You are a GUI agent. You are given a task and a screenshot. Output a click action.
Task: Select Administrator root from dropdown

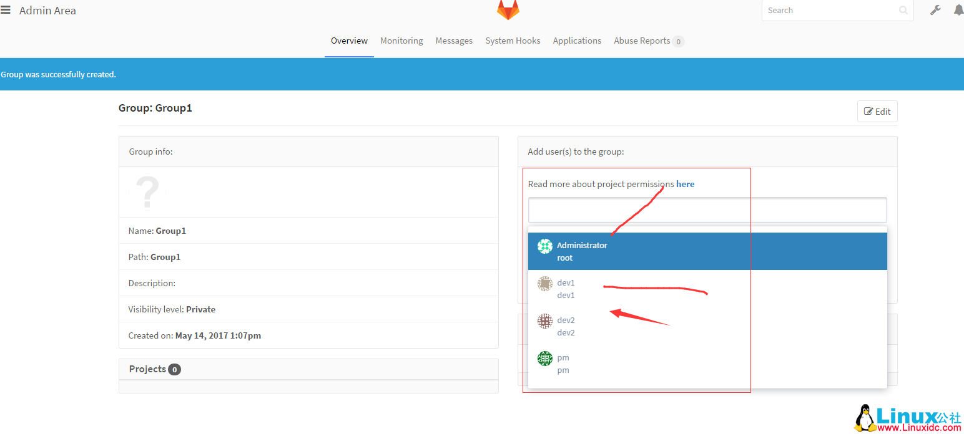click(707, 251)
